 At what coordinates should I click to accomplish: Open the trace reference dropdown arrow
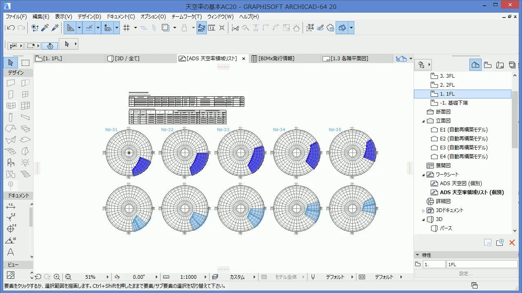click(175, 28)
